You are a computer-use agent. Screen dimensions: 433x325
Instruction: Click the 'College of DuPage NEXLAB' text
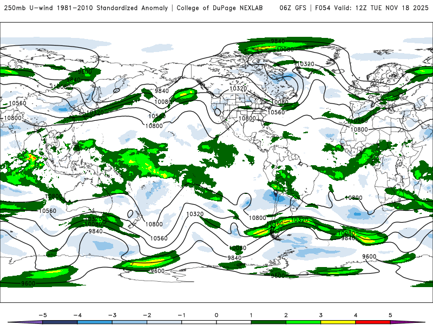pyautogui.click(x=220, y=8)
